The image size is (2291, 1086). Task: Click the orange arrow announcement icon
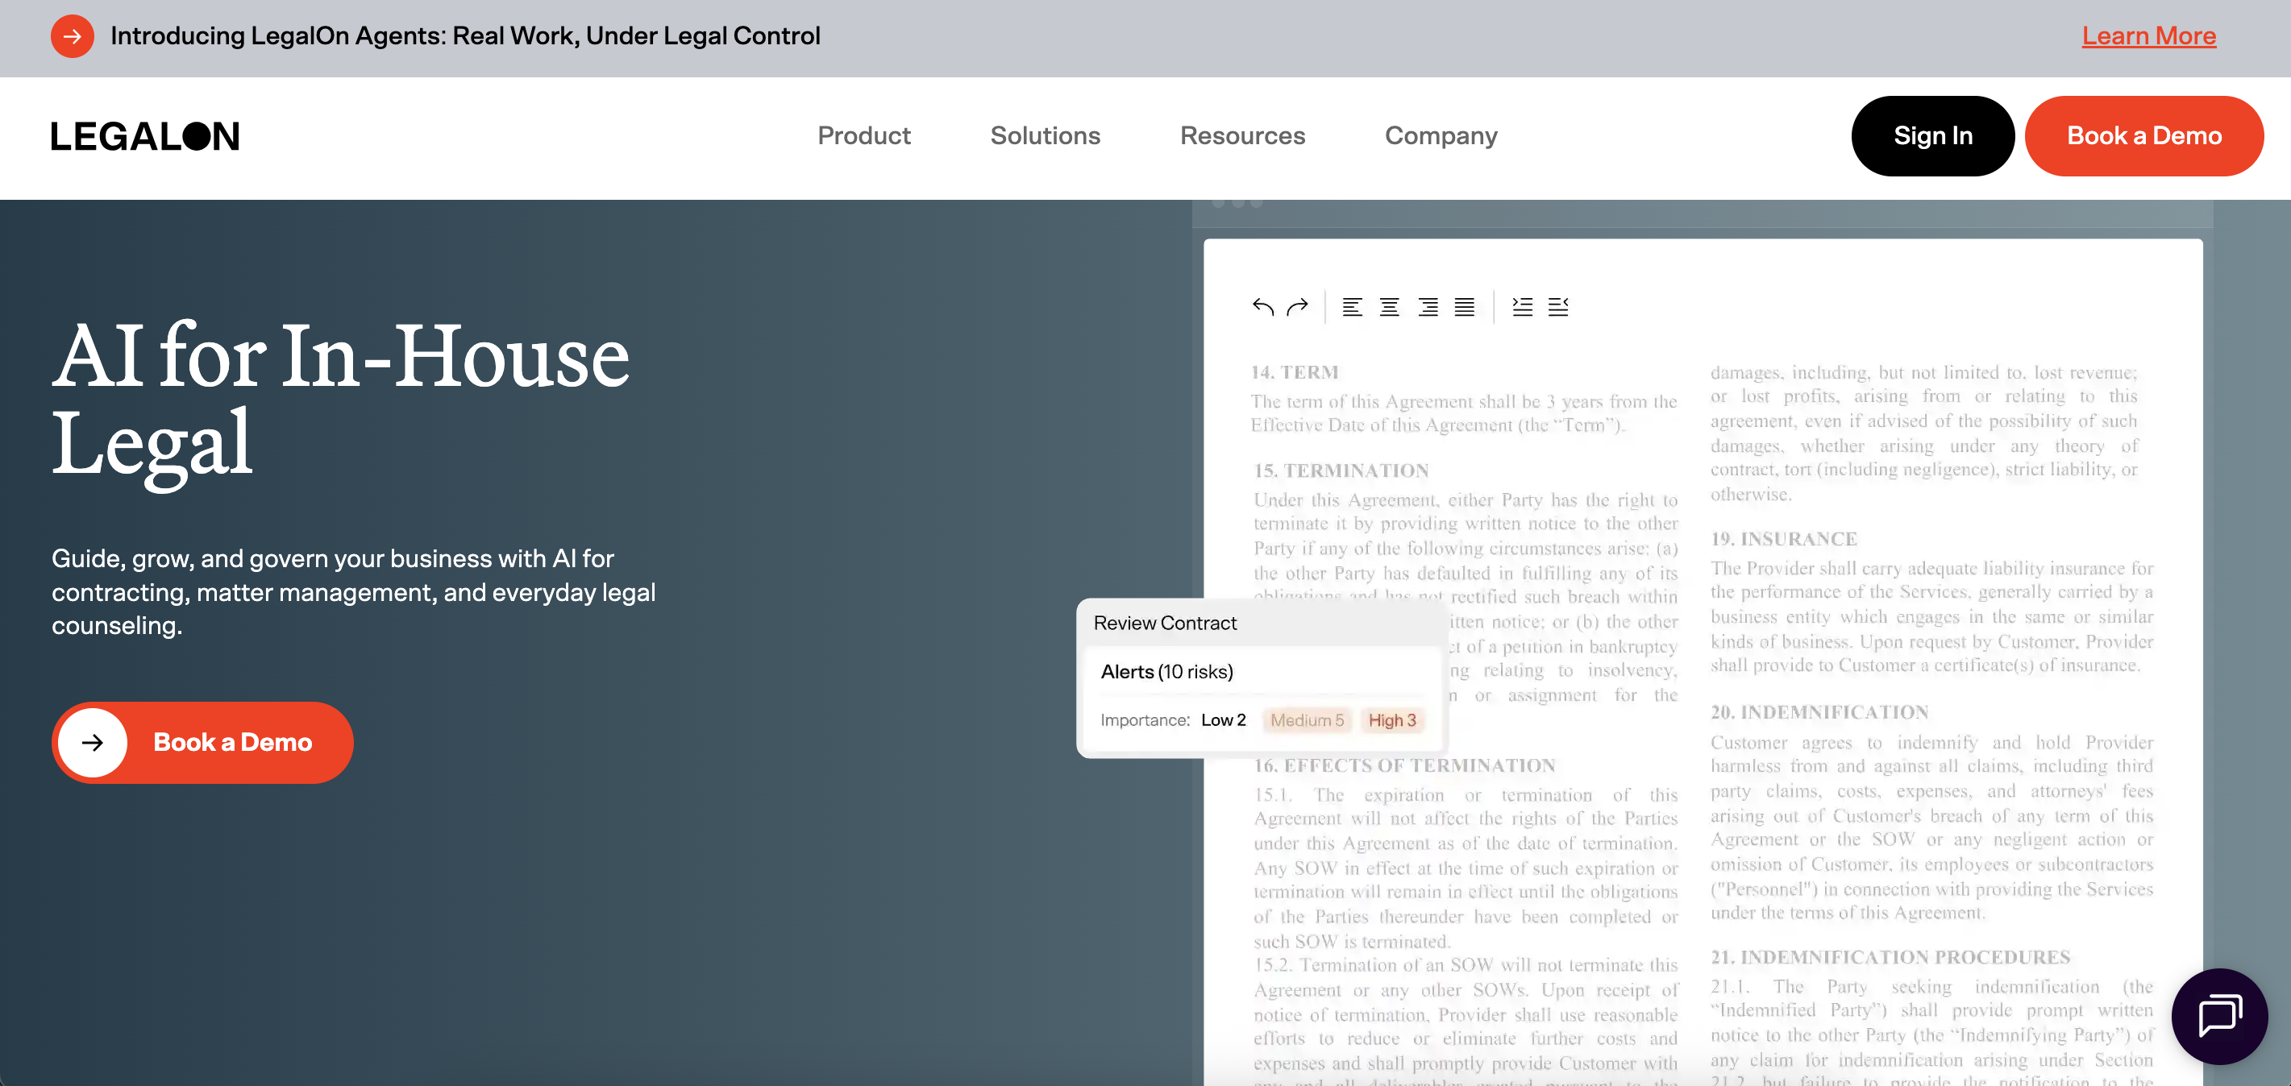pos(72,36)
